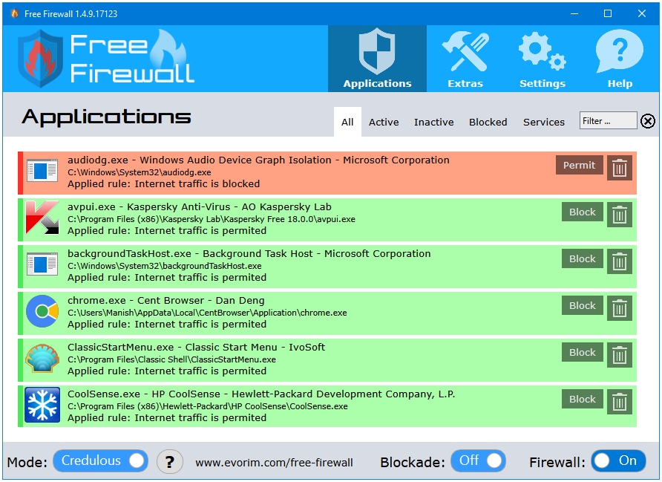Switch to the Active tab
This screenshot has width=662, height=482.
pyautogui.click(x=384, y=122)
